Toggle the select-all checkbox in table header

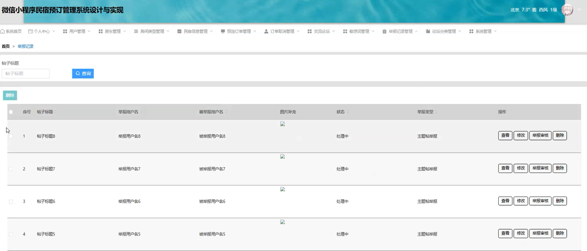(x=11, y=112)
